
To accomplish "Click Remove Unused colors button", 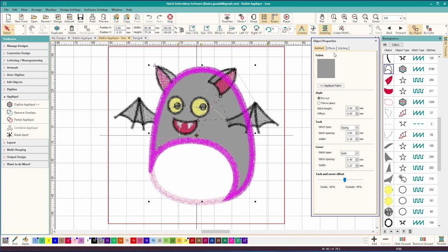I will [422, 240].
